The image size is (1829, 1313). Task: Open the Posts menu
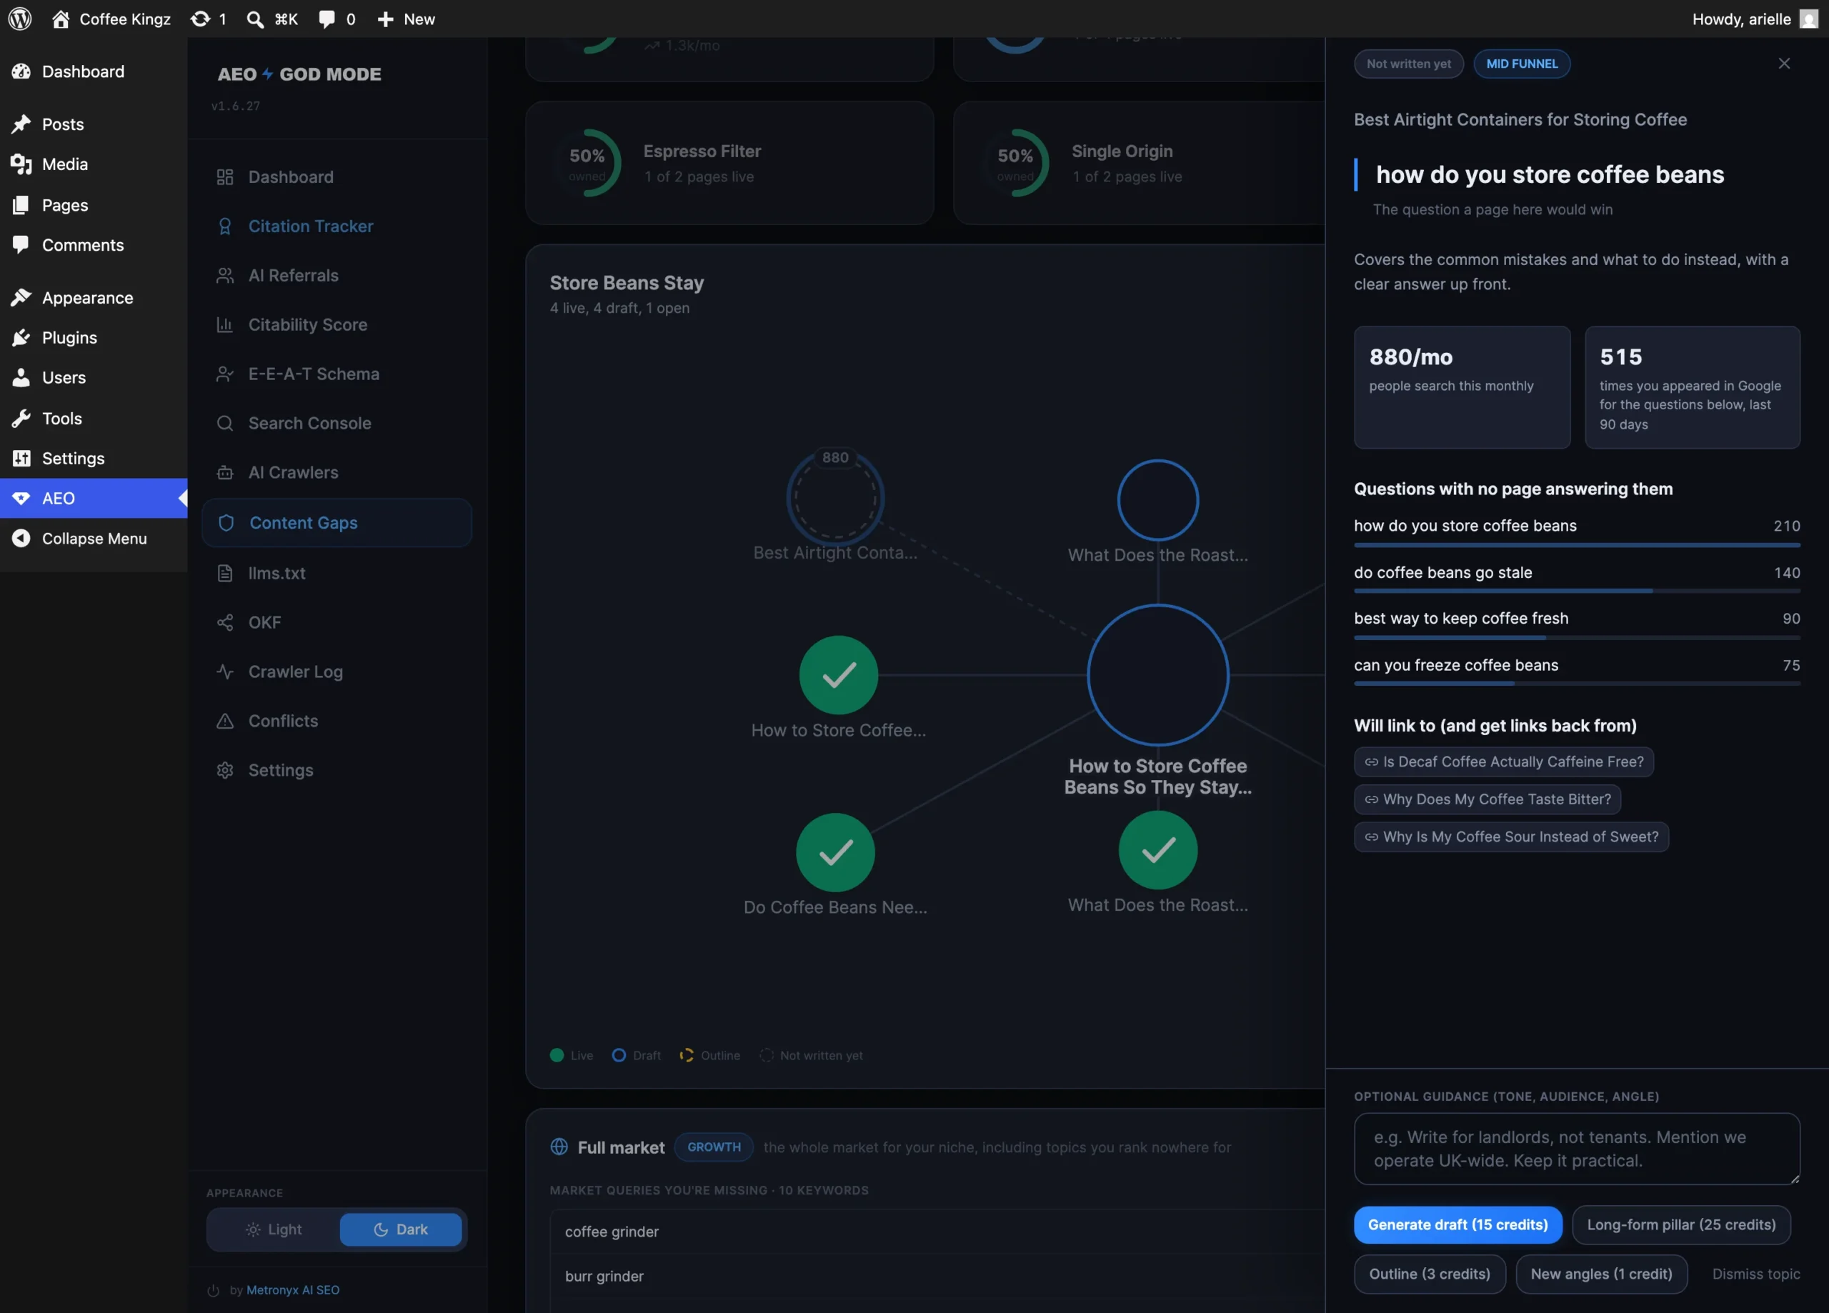pyautogui.click(x=94, y=124)
